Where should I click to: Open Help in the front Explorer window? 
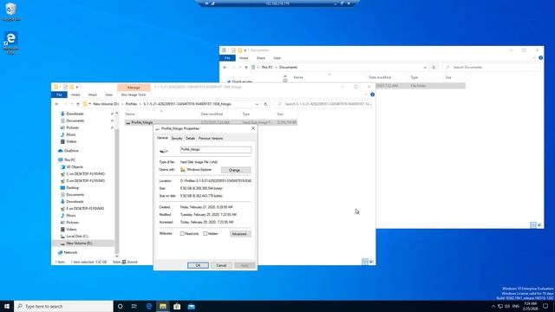(x=372, y=94)
